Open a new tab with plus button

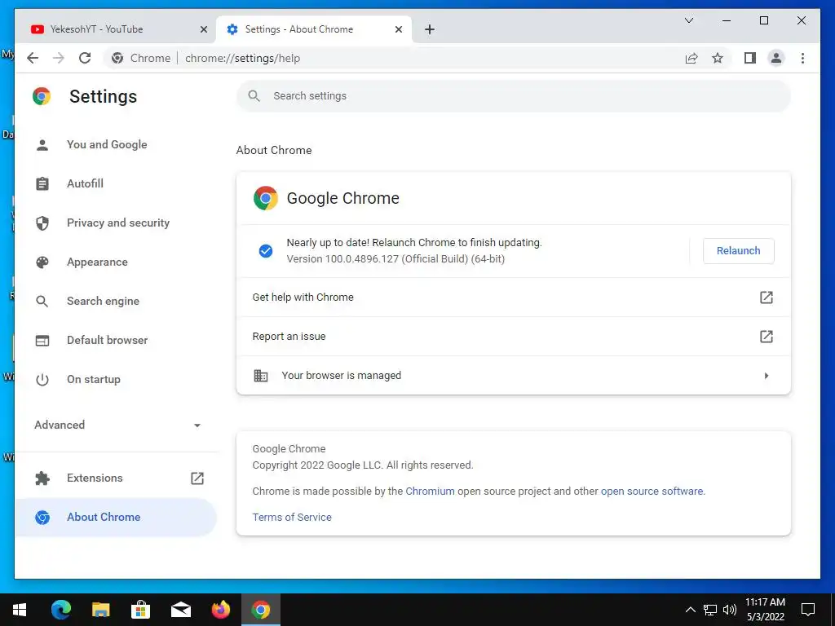pos(430,29)
